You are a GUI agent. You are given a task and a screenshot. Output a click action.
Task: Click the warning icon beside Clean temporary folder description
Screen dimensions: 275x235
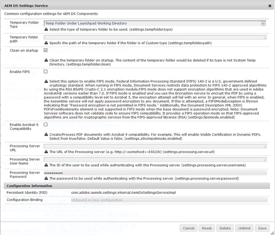click(46, 60)
